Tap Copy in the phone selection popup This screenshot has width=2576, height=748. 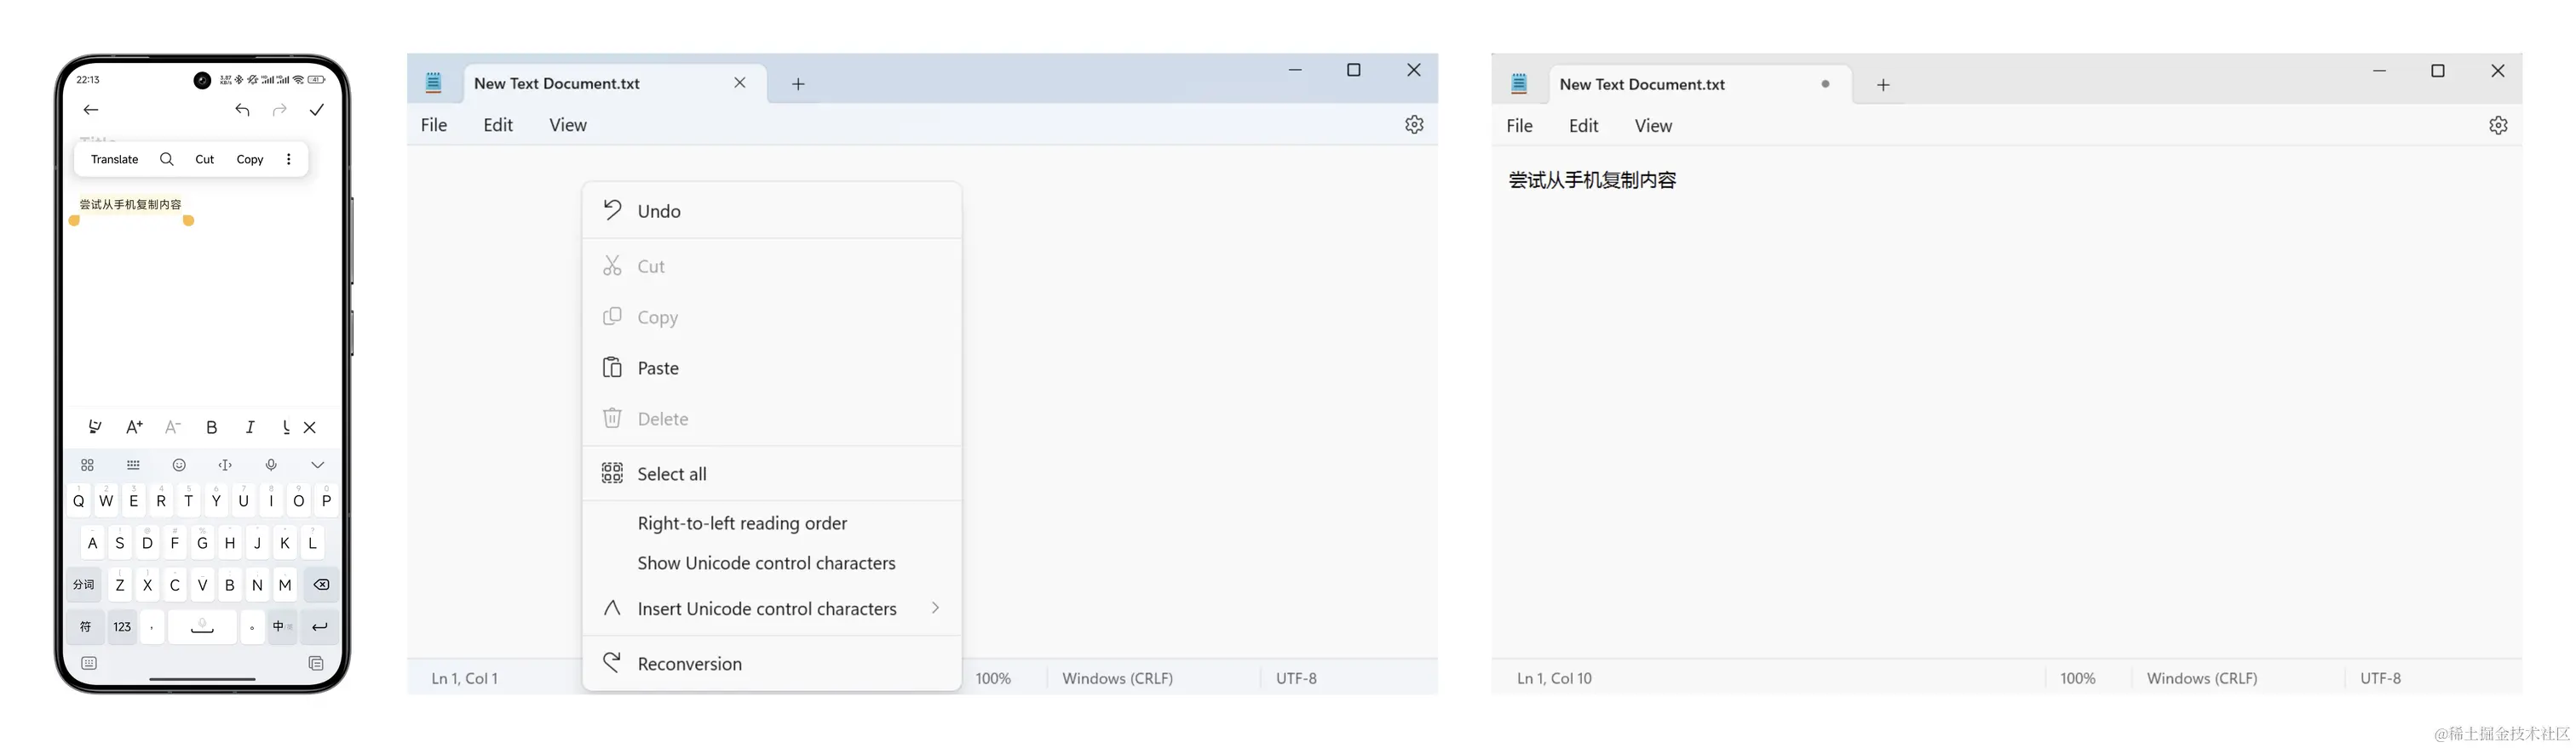[250, 159]
